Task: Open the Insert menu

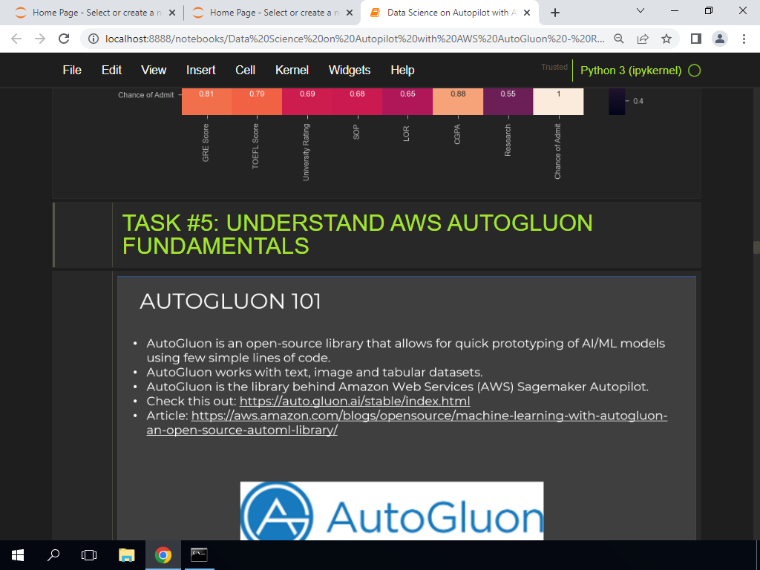Action: tap(200, 71)
